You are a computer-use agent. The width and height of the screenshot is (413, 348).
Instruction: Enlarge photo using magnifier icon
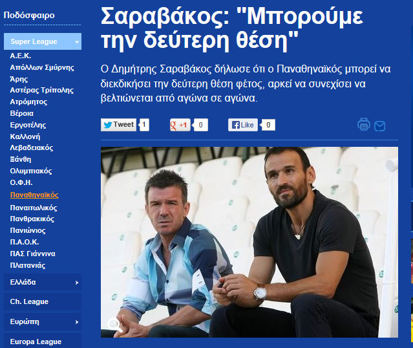(115, 325)
